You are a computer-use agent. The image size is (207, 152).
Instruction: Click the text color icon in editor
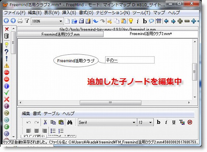tap(182, 122)
